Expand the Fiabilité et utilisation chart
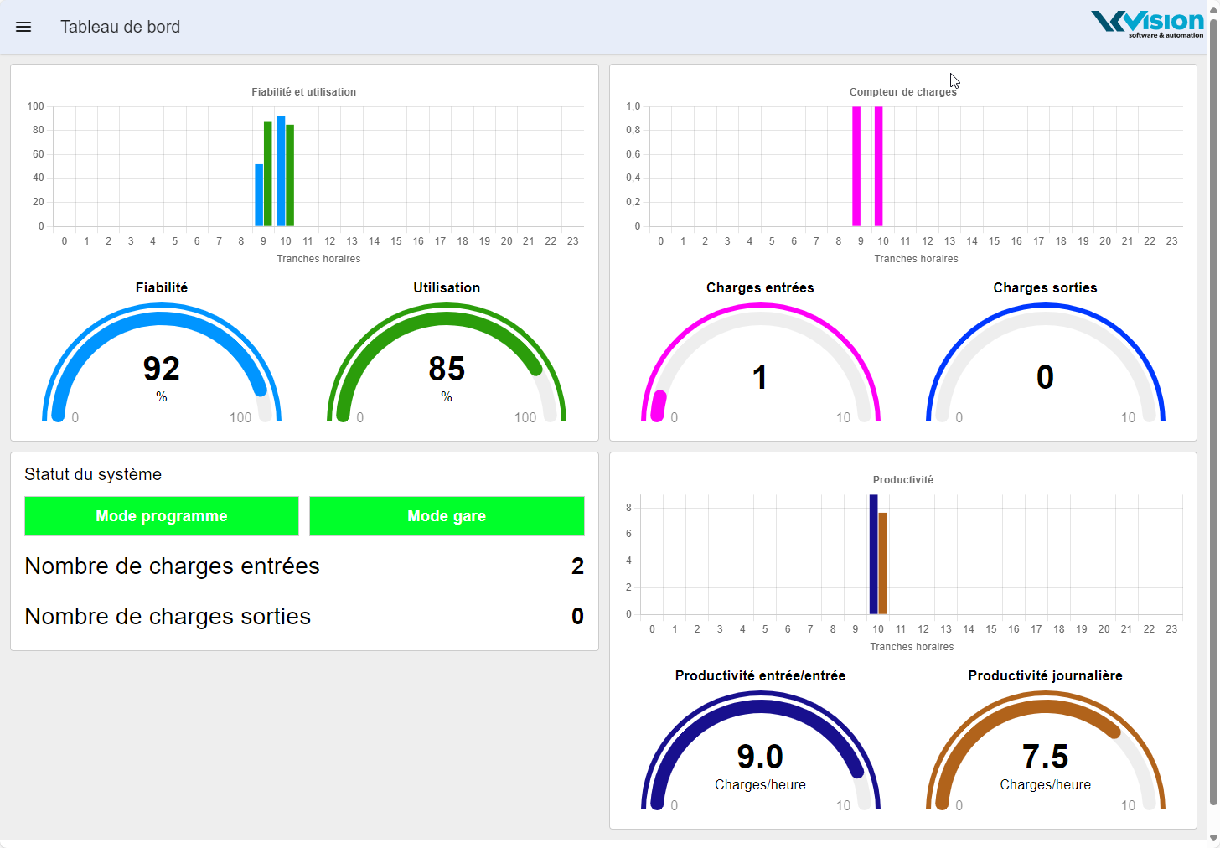 [x=303, y=92]
